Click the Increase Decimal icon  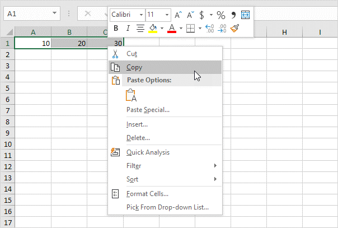click(209, 28)
